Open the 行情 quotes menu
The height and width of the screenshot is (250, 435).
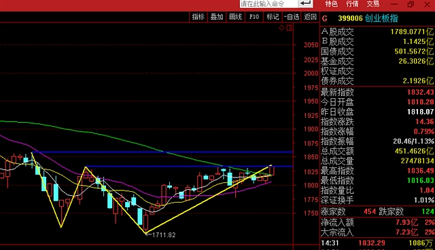pyautogui.click(x=352, y=4)
